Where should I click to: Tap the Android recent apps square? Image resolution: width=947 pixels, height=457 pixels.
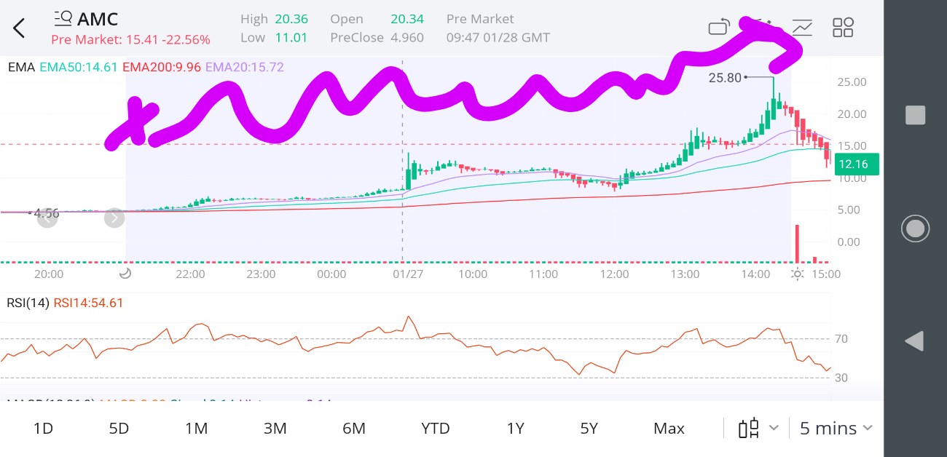point(915,115)
